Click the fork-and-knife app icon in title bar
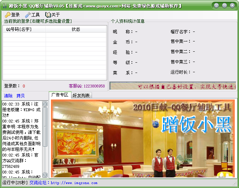239x188 pixels. (x=5, y=6)
